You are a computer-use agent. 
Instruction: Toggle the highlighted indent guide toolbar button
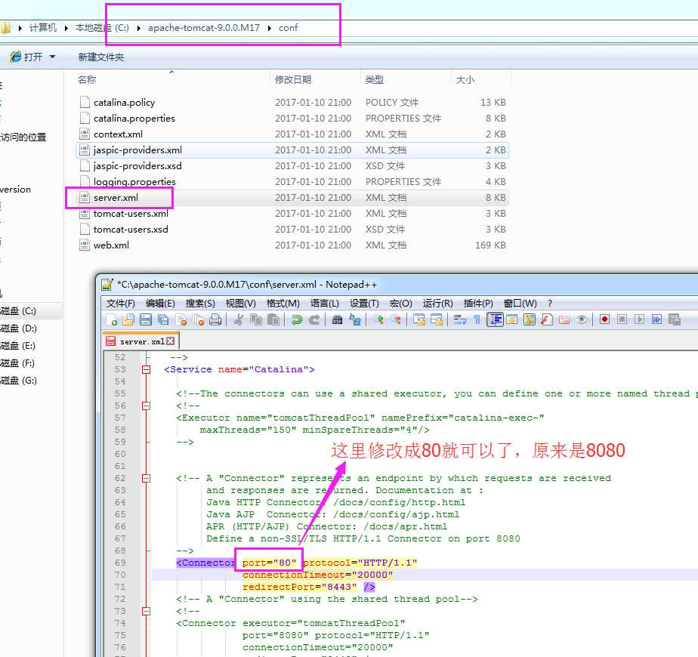[496, 319]
